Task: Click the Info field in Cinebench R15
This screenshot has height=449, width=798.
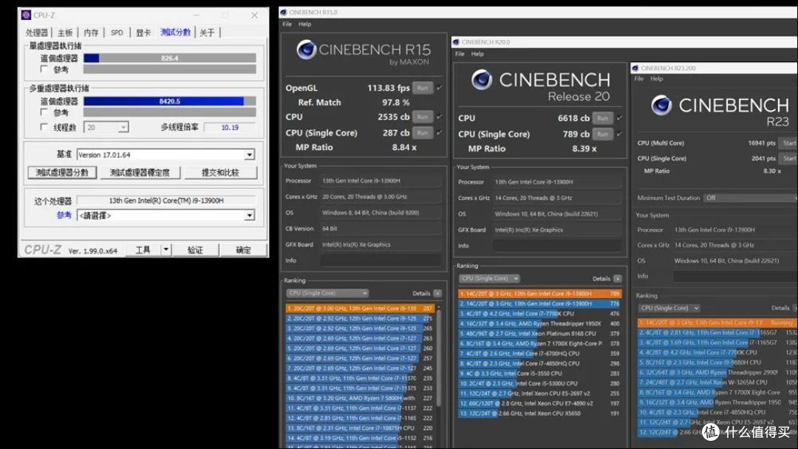Action: [381, 261]
